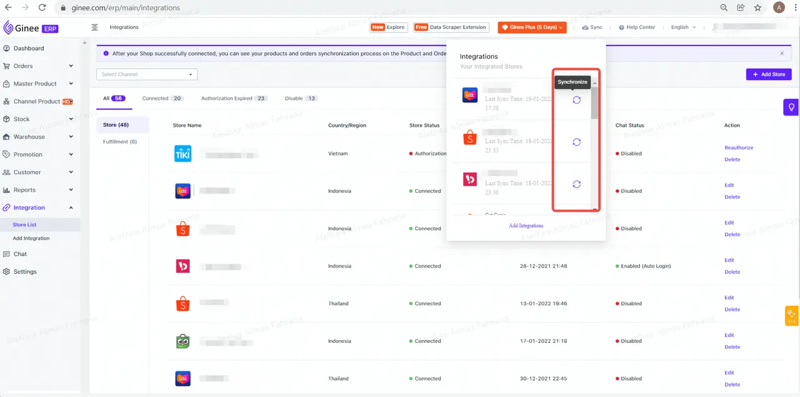This screenshot has width=800, height=397.
Task: Expand the Reports menu chevron
Action: [x=71, y=190]
